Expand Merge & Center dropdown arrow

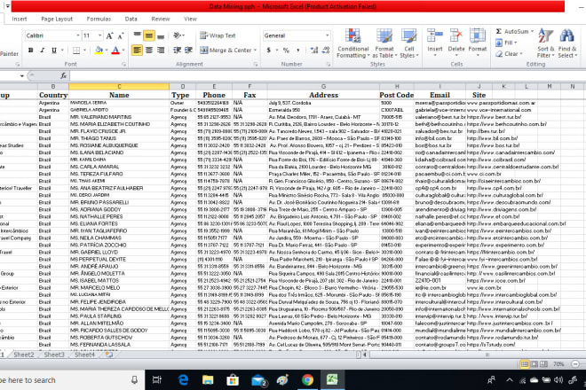click(255, 50)
